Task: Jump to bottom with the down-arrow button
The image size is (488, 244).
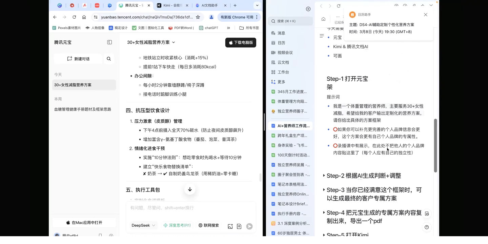Action: click(190, 189)
